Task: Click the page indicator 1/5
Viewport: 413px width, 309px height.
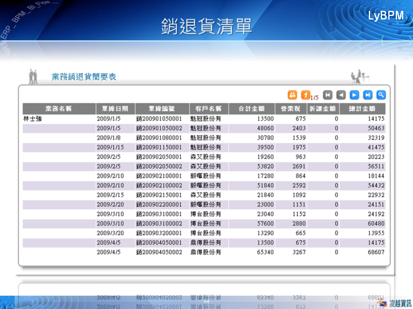Action: pos(314,98)
